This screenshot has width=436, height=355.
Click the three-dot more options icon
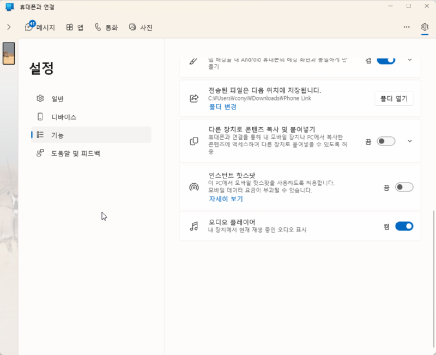point(407,27)
